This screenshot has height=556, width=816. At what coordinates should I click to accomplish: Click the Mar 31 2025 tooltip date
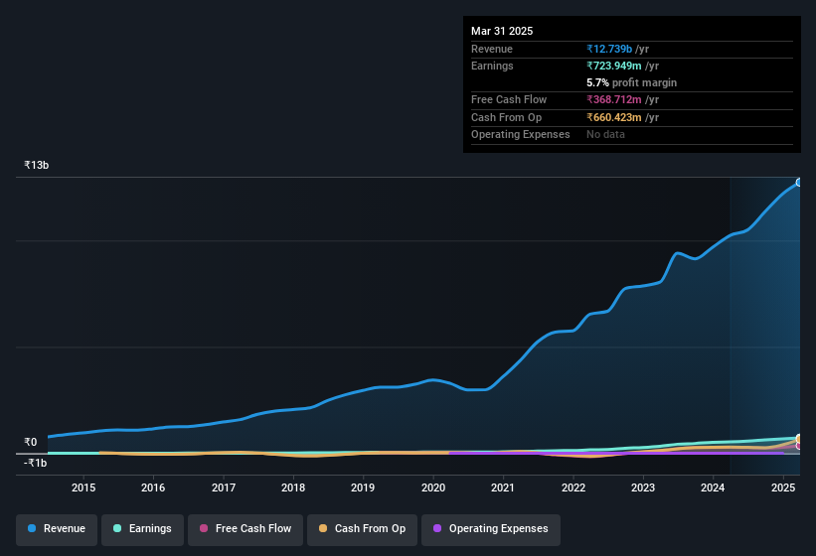point(502,31)
